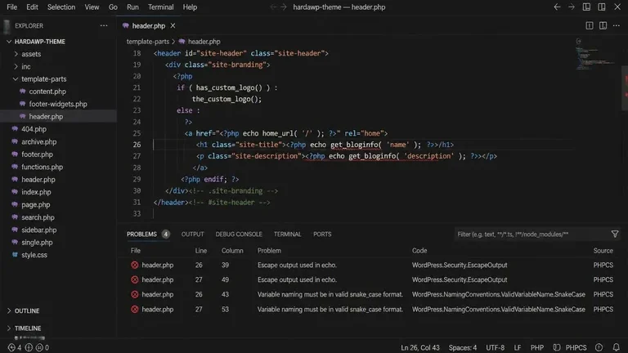Close the header.php editor tab

click(173, 25)
